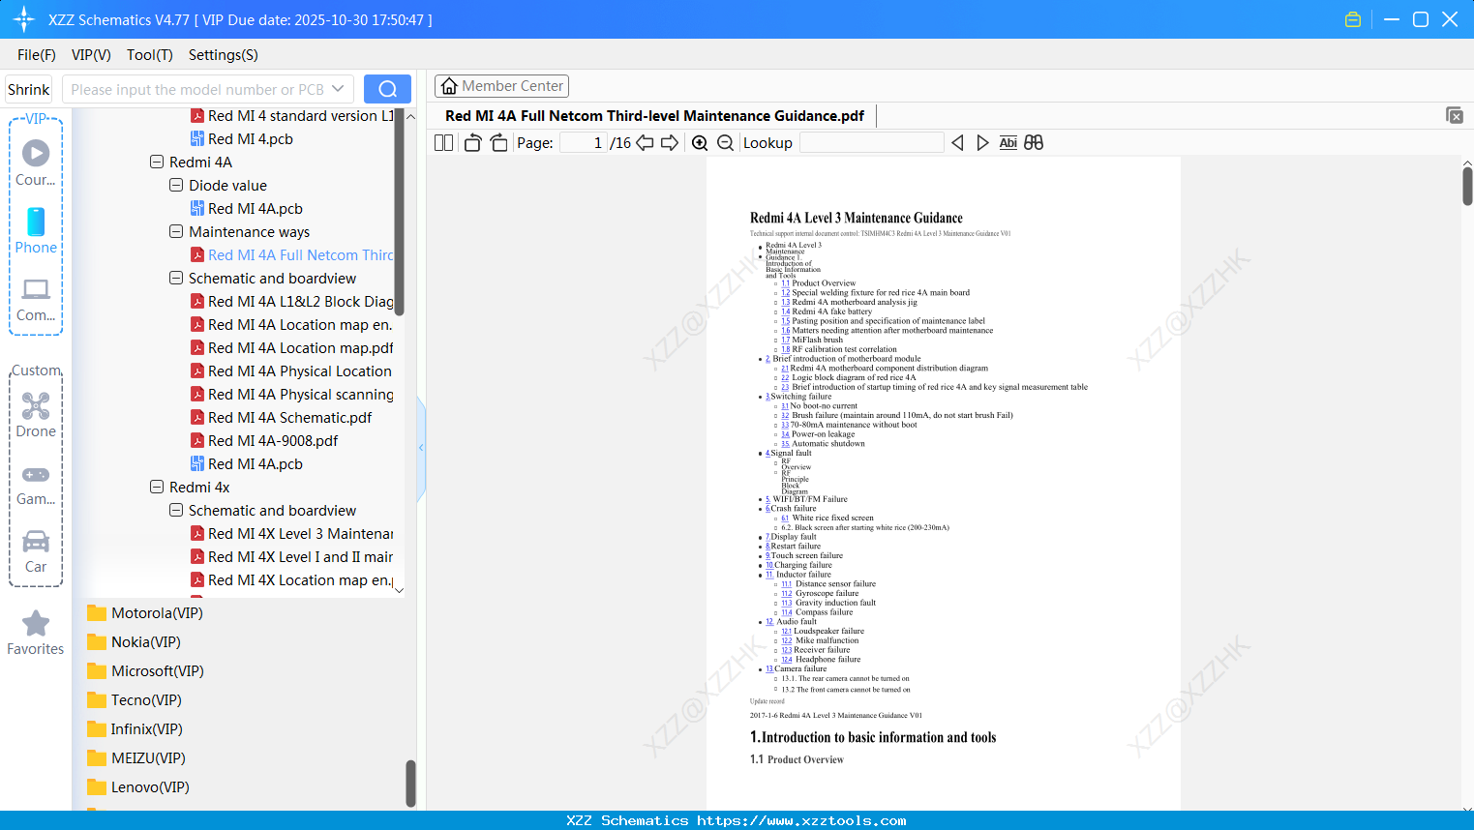Viewport: 1474px width, 830px height.
Task: Open Red MI 4X Level 3 Maintenance file
Action: coord(292,533)
